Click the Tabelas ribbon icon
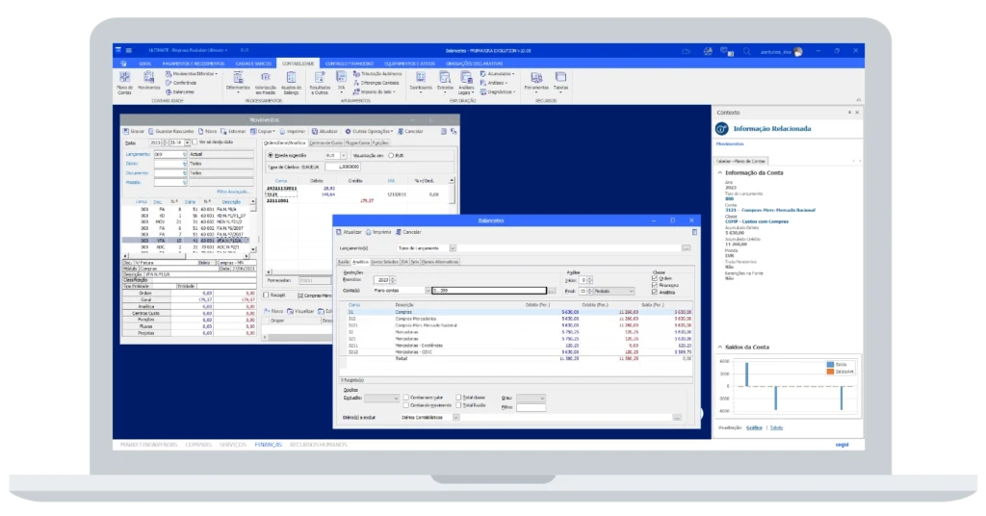This screenshot has height=516, width=986. tap(560, 80)
